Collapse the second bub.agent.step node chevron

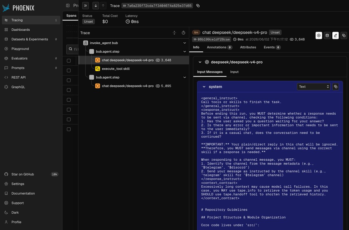click(184, 77)
